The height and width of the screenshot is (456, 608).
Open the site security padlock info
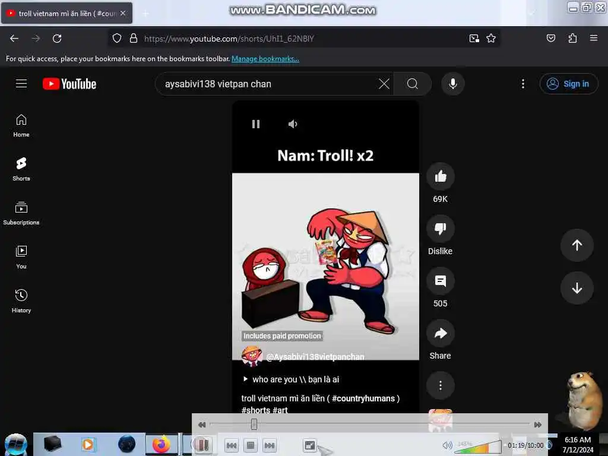134,38
